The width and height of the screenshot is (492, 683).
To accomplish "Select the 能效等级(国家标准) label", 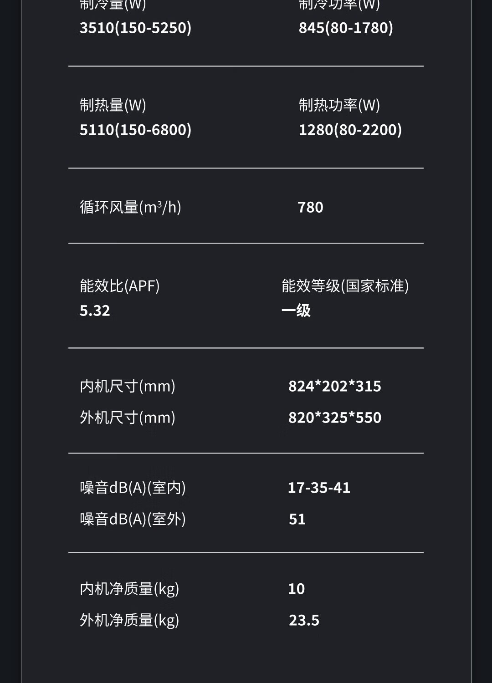I will coord(345,286).
